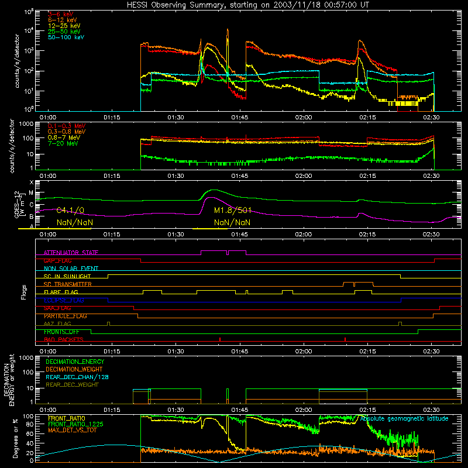Click the 0.3-0.8 MeV legend entry
The height and width of the screenshot is (468, 468).
coord(67,132)
